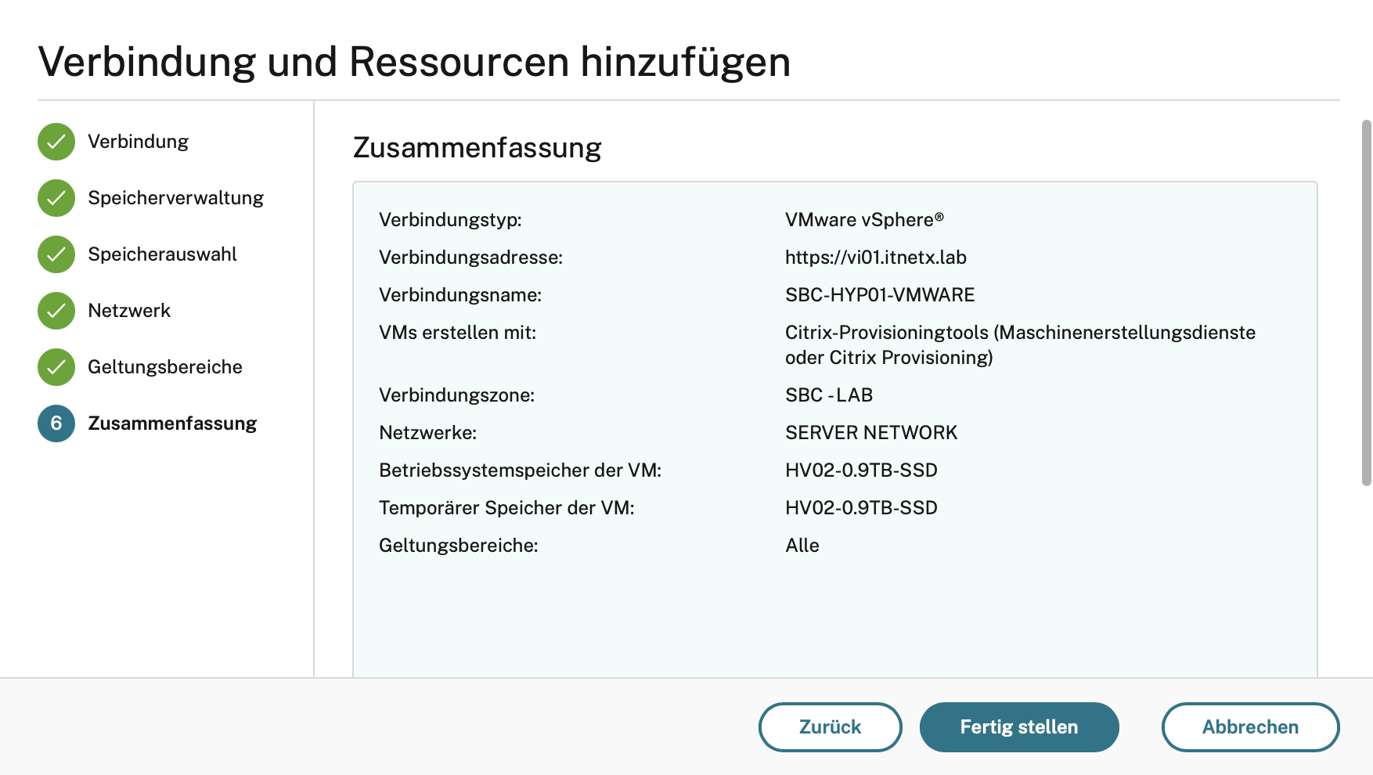Click the VMs erstellen mit: label
Viewport: 1373px width, 775px height.
[x=457, y=333]
